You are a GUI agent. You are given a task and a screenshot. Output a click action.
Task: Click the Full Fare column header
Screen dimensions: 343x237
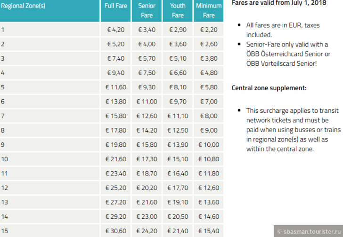[116, 11]
